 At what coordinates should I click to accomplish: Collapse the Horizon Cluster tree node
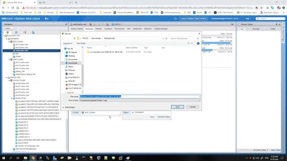pos(9,80)
